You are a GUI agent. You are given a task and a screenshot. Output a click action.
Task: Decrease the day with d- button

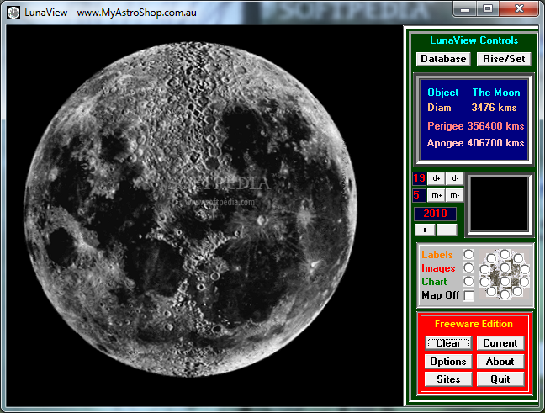[455, 178]
